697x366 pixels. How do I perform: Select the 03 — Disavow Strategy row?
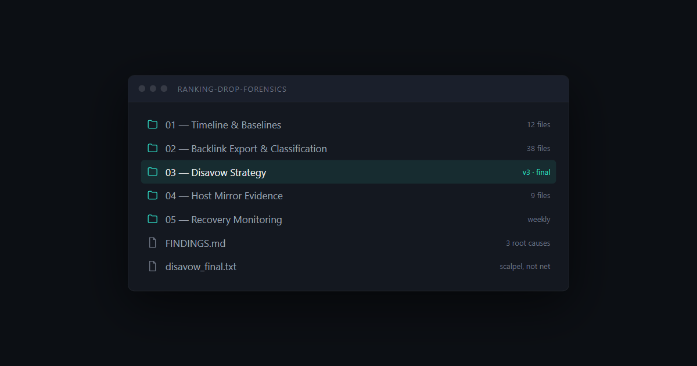(x=348, y=172)
